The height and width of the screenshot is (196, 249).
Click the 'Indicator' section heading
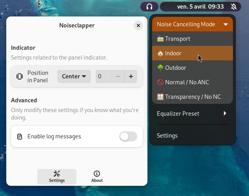click(23, 48)
